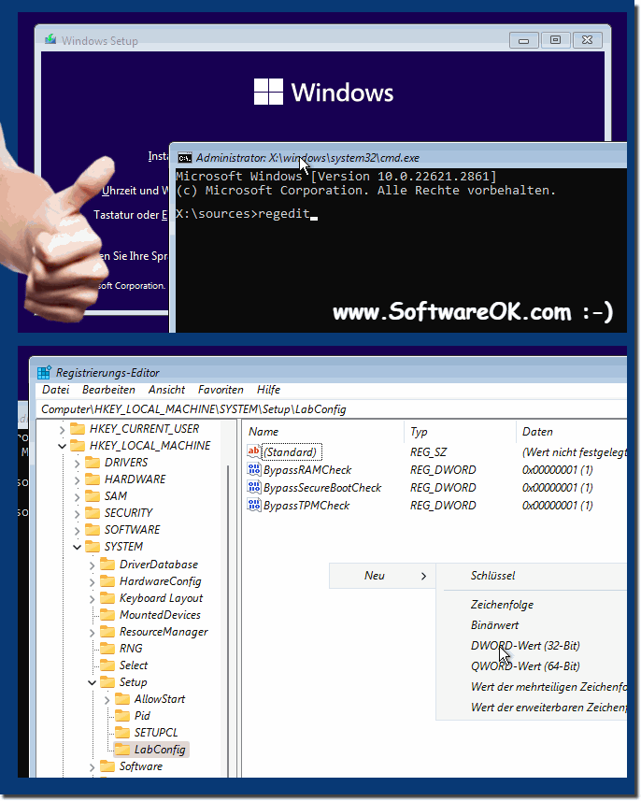Click the DRIVERS folder icon
This screenshot has width=641, height=801.
click(93, 463)
